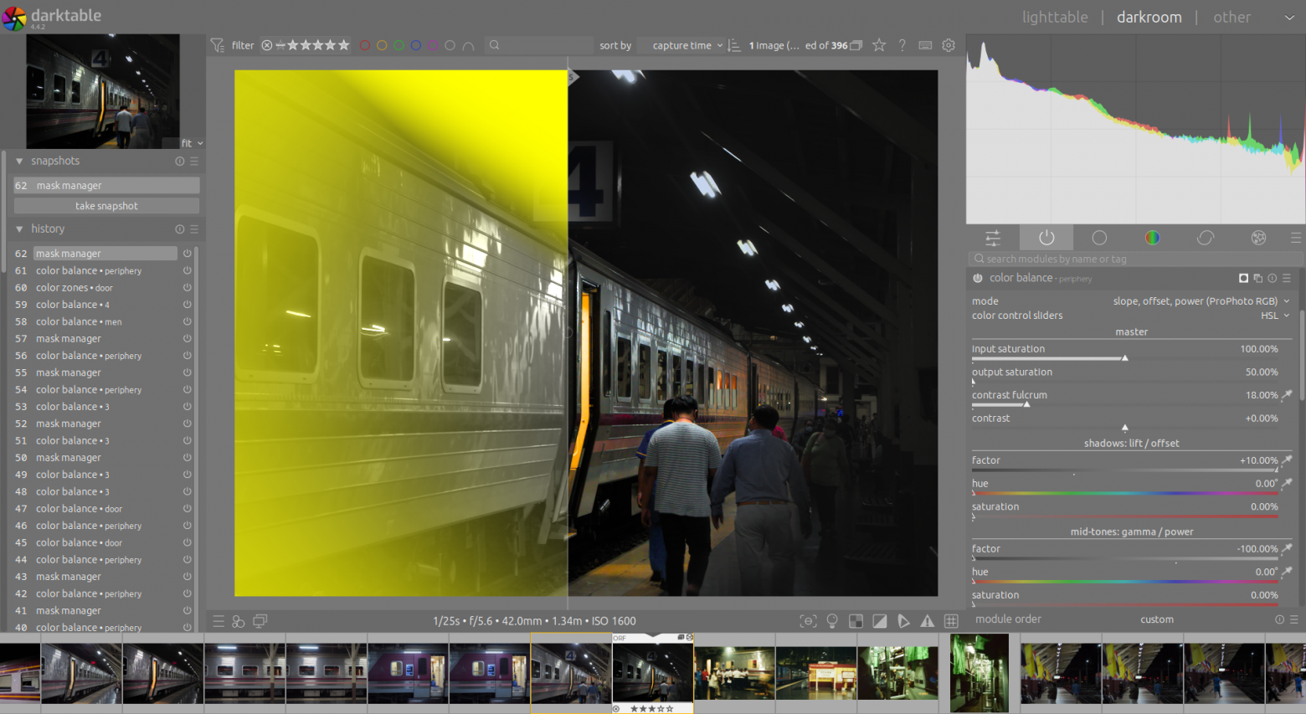Screen dimensions: 1306x714
Task: Switch to the lighttable view
Action: coord(1054,17)
